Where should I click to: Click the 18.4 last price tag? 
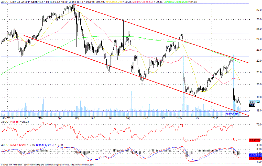coord(252,105)
